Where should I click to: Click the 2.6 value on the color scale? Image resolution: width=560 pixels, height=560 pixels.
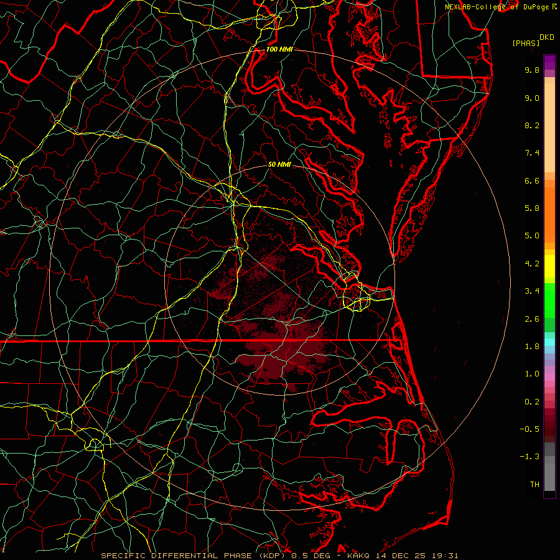click(532, 319)
